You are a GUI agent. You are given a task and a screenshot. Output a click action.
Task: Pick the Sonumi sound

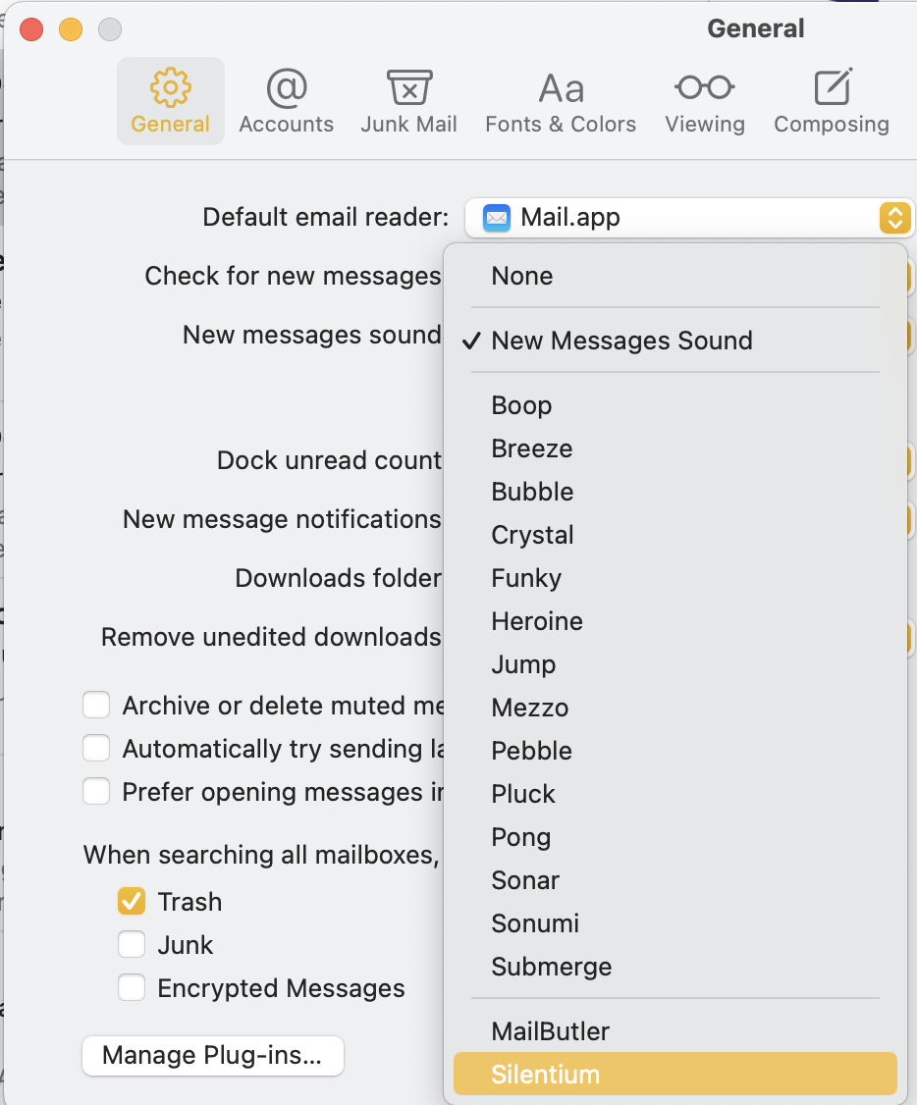tap(675, 923)
